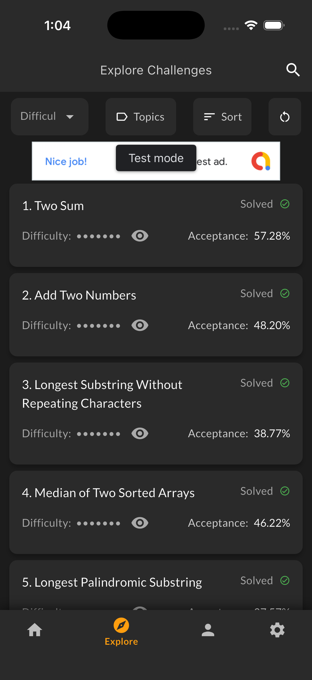This screenshot has height=680, width=312.
Task: Open Settings gear icon tab
Action: [277, 630]
